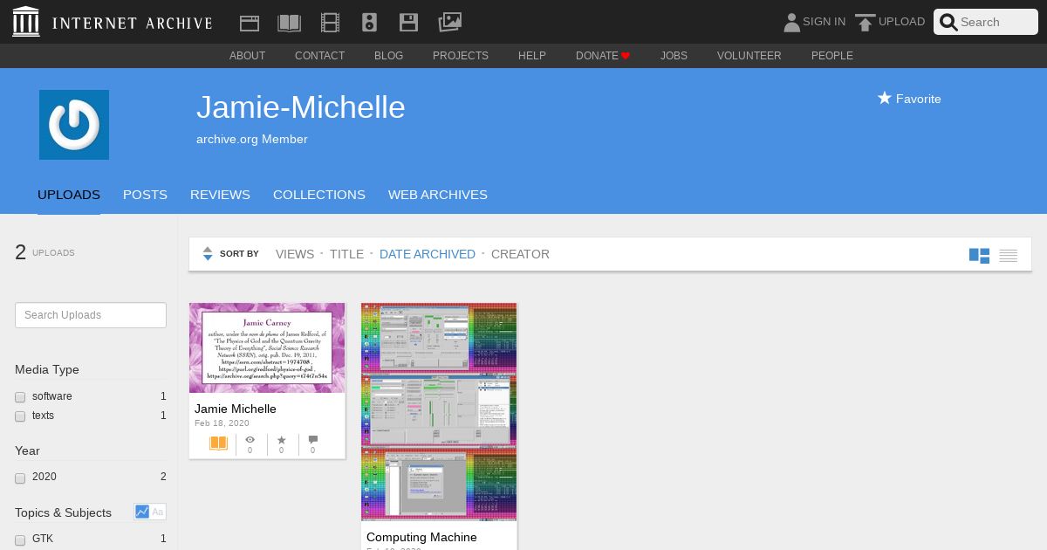Click the UPLOAD text link

coord(901,22)
